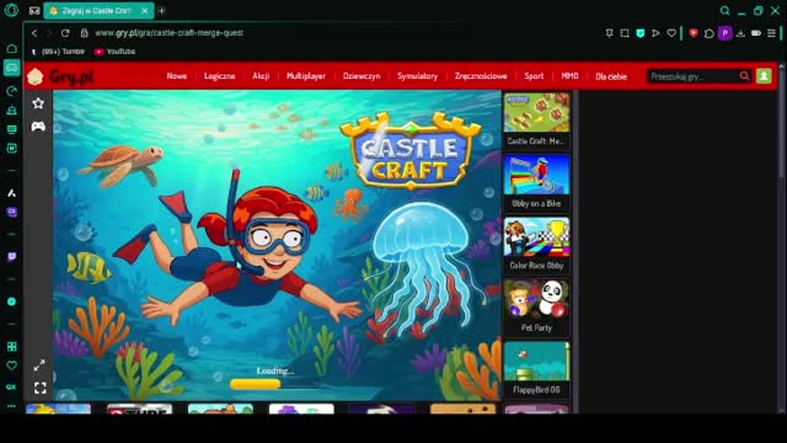
Task: Click the gamepad icon in game sidebar
Action: coord(38,126)
